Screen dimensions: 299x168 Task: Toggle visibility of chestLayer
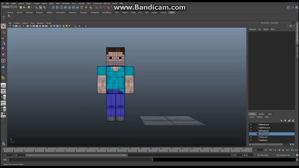click(251, 137)
